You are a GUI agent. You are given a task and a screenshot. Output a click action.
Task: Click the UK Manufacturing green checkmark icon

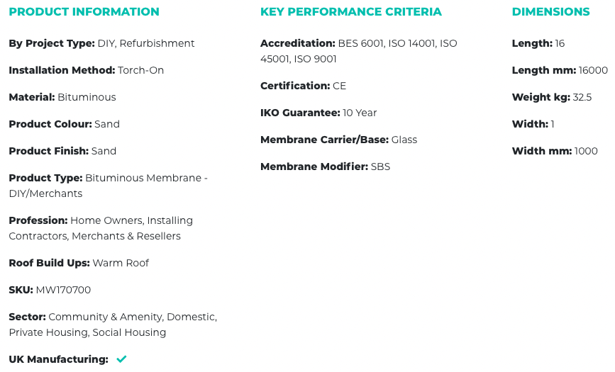pos(121,359)
